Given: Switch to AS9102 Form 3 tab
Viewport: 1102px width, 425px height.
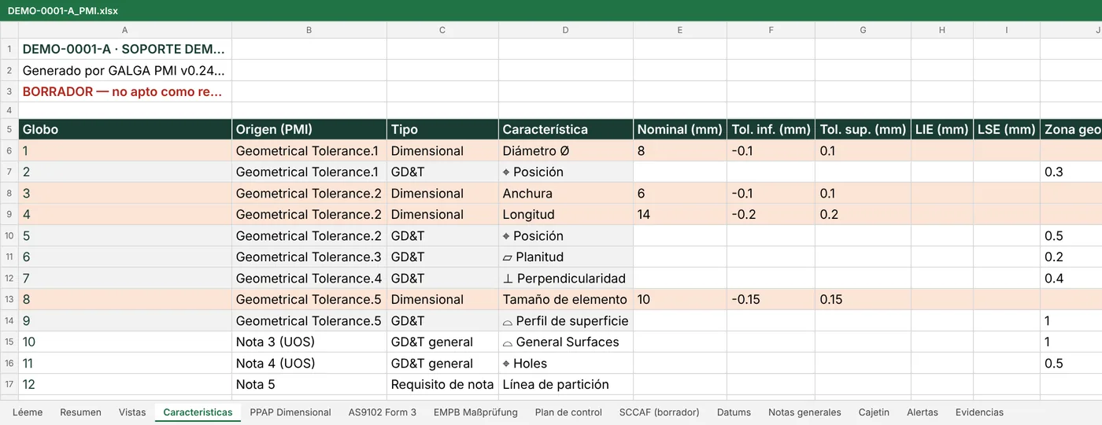Looking at the screenshot, I should (383, 412).
